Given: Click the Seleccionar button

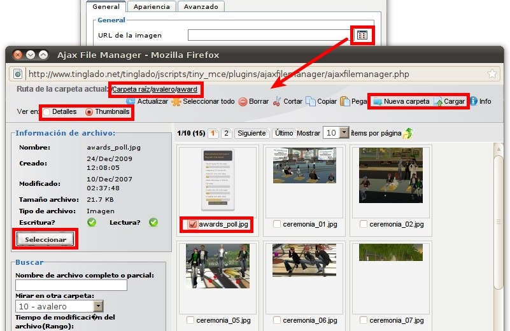Looking at the screenshot, I should pyautogui.click(x=45, y=239).
